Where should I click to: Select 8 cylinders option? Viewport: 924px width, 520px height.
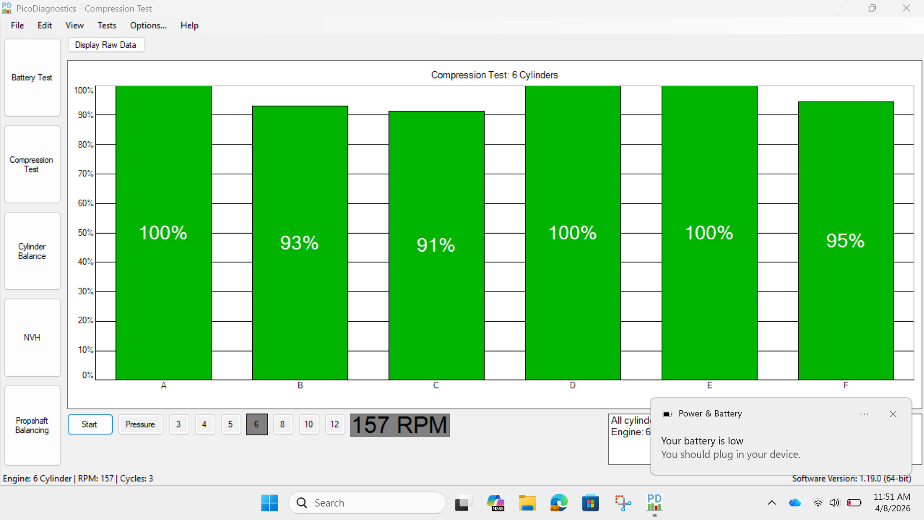tap(282, 424)
